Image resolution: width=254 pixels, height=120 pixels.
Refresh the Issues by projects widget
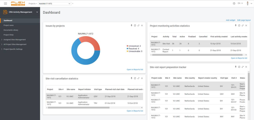click(135, 26)
